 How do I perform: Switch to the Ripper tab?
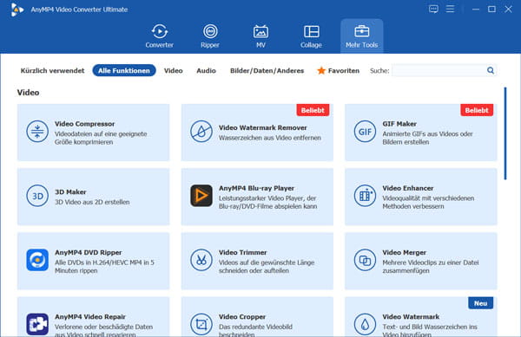point(210,36)
